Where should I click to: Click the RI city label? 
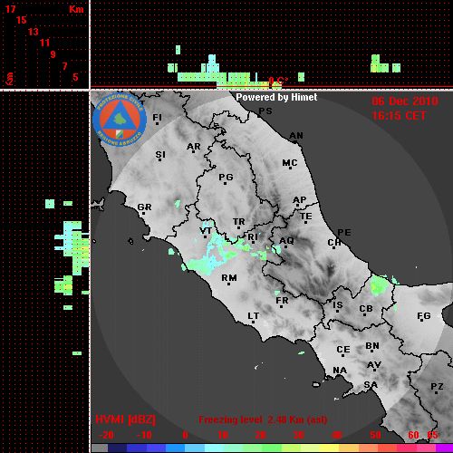click(x=253, y=237)
